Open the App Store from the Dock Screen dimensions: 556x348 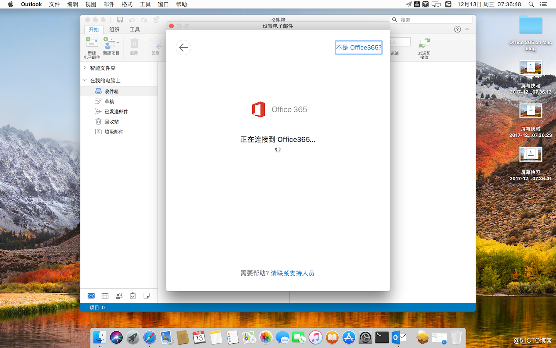[349, 338]
